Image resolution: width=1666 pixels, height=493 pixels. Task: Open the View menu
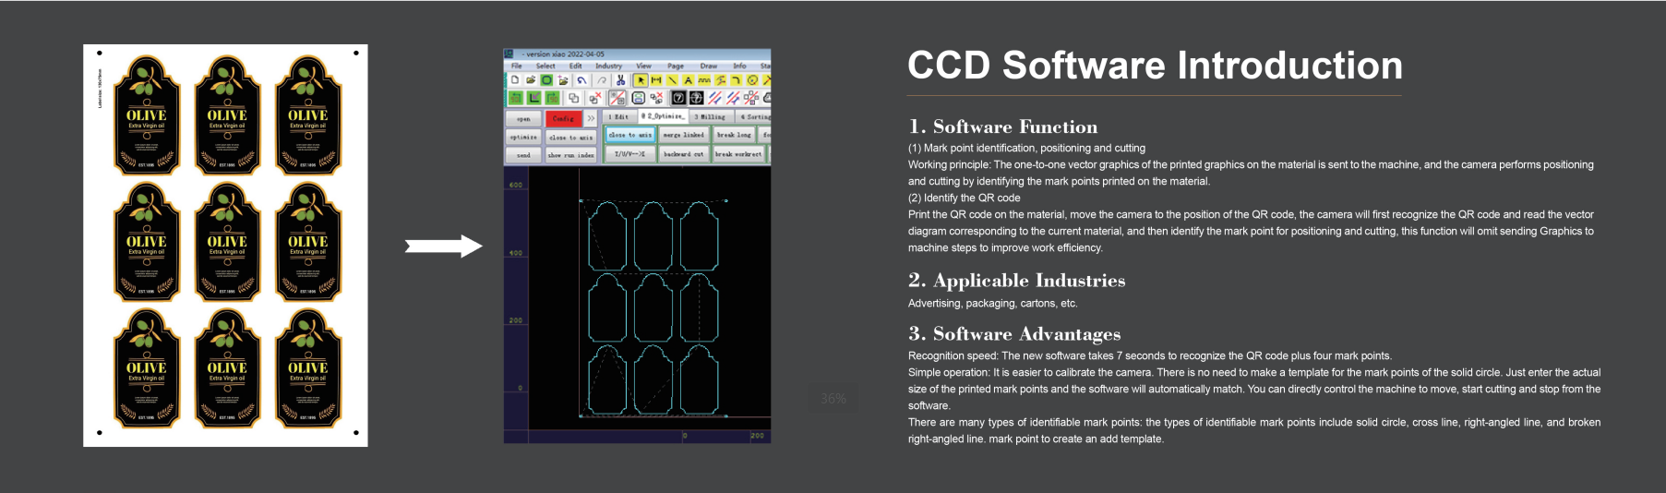click(643, 66)
